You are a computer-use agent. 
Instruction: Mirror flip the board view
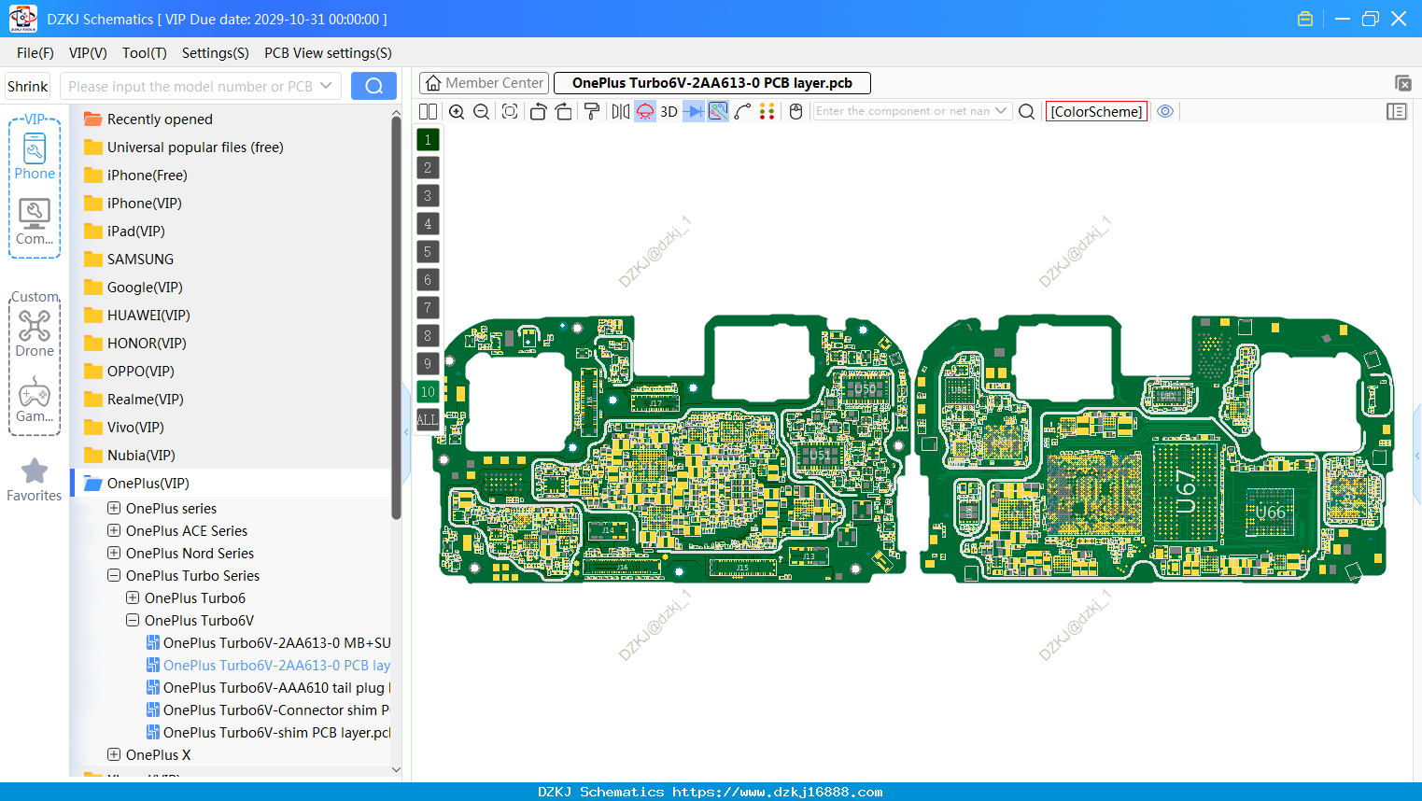click(621, 111)
